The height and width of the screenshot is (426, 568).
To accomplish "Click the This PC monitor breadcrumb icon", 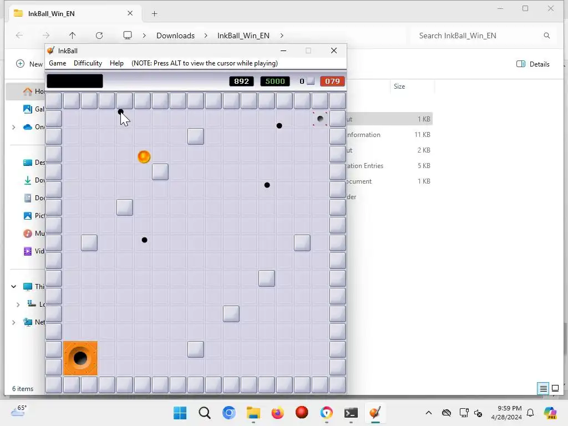I will [128, 35].
